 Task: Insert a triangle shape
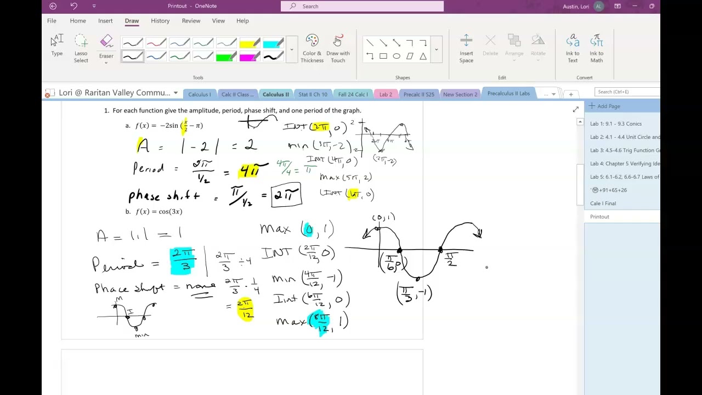[x=423, y=56]
